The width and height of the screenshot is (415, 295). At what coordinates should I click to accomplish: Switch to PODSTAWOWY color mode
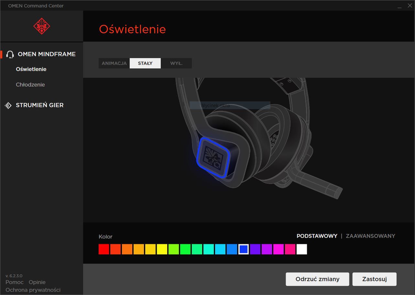pyautogui.click(x=317, y=236)
